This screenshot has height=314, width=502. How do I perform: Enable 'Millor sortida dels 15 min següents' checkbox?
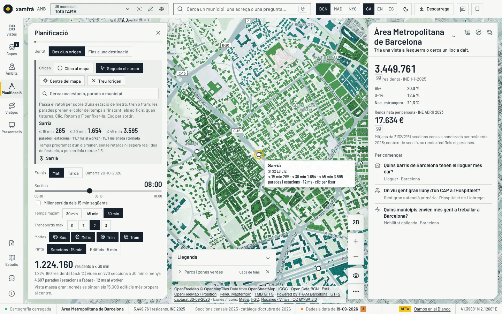(38, 203)
